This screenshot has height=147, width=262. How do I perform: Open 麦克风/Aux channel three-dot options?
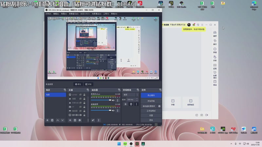pos(118,100)
